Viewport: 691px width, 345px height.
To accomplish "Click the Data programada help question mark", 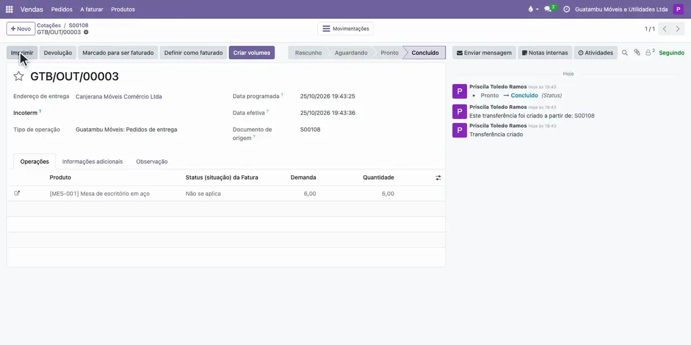I will point(282,95).
